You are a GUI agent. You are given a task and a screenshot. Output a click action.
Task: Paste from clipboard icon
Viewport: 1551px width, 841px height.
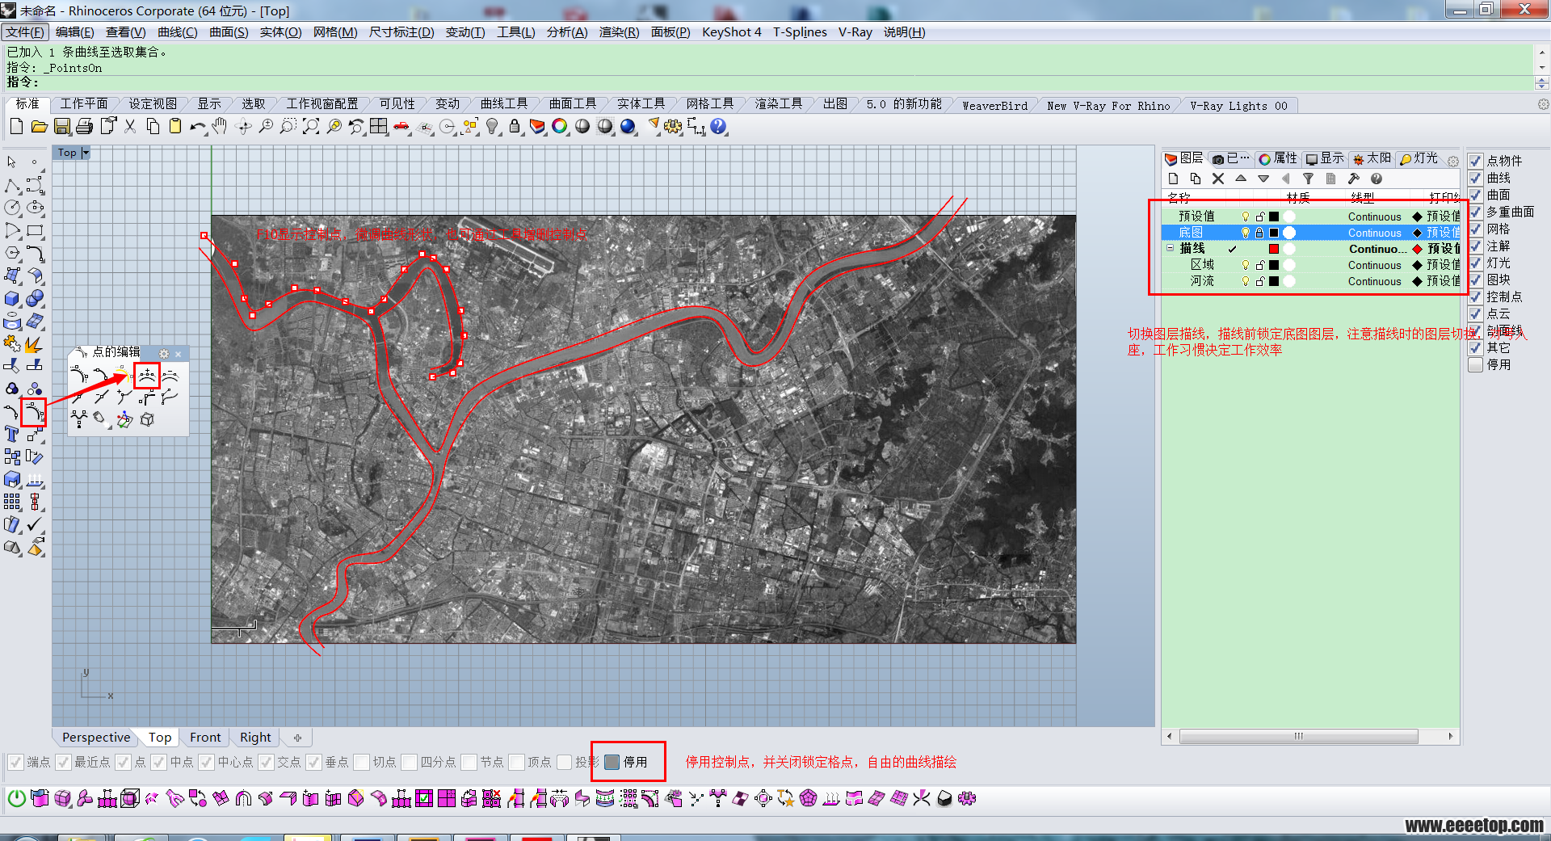tap(175, 127)
